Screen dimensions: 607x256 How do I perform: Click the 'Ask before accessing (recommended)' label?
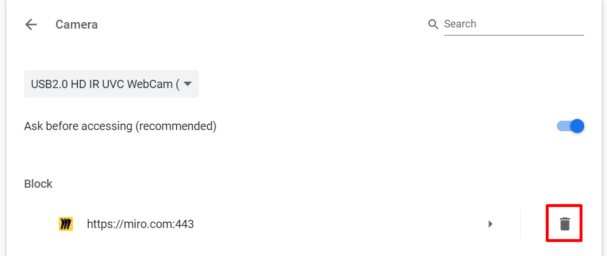pos(120,126)
